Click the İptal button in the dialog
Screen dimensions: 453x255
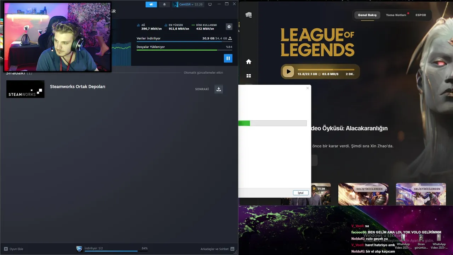[x=300, y=193]
